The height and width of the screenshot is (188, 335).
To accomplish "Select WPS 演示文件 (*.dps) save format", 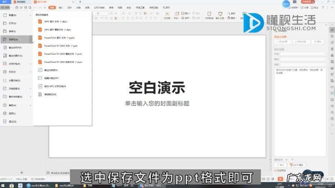I will coord(62,22).
